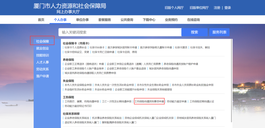Go to 公共查询 tab
265x128 pixels.
pyautogui.click(x=127, y=20)
